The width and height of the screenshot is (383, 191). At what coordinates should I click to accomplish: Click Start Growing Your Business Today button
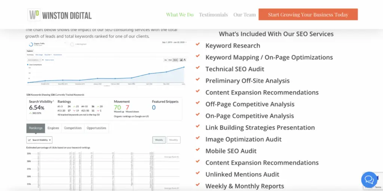[x=308, y=15]
